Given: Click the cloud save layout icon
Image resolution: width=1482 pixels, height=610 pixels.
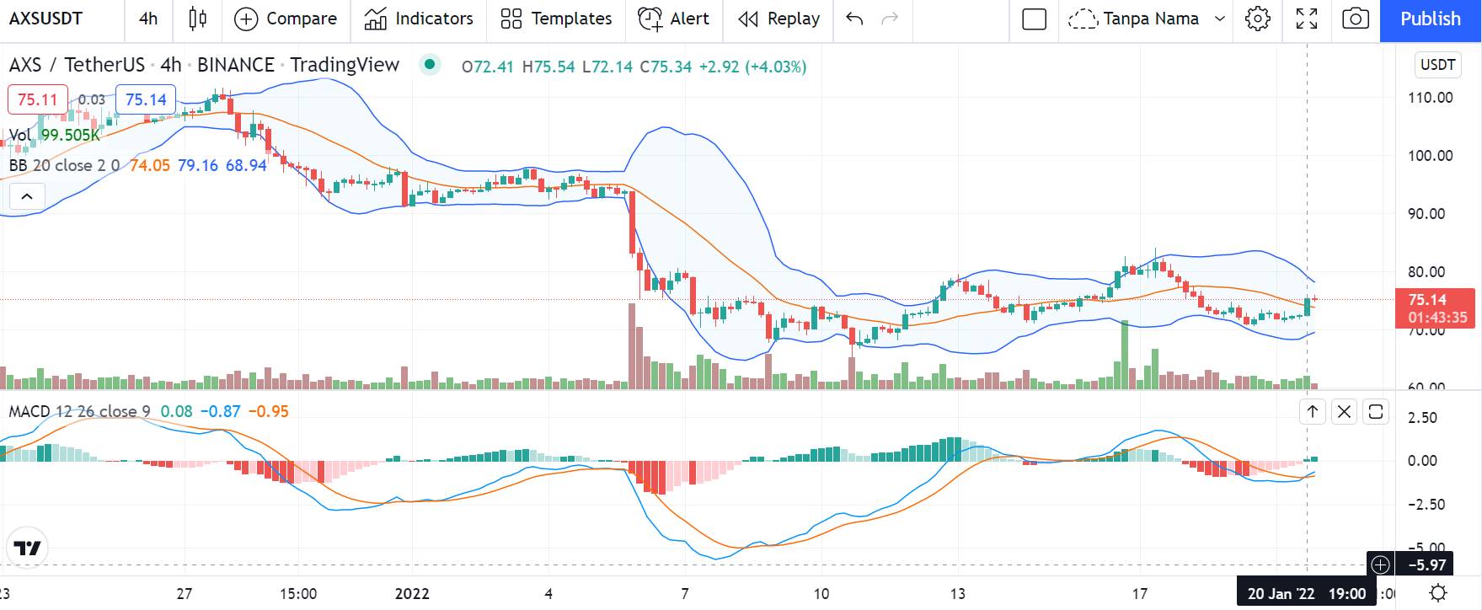Looking at the screenshot, I should coord(1082,19).
